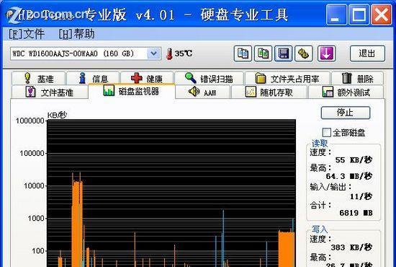396x267 pixels.
Task: Click the save screenshot floppy disk icon
Action: [284, 53]
